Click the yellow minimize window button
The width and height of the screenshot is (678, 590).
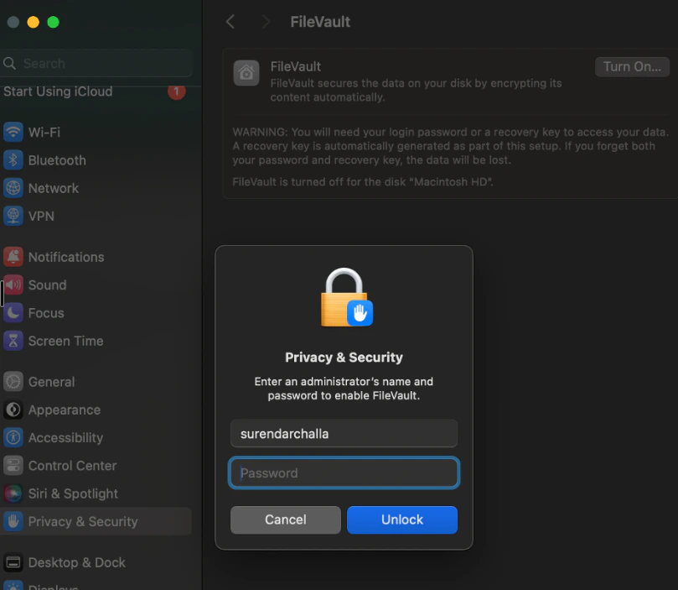click(x=34, y=22)
